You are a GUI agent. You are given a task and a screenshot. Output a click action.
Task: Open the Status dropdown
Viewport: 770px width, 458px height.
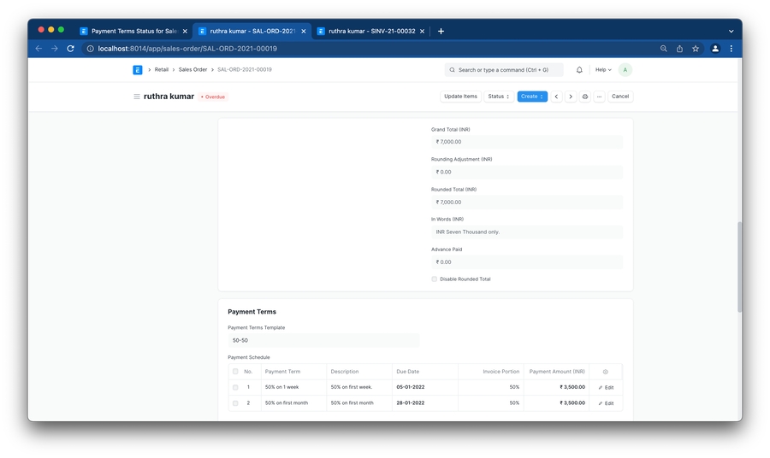tap(499, 97)
